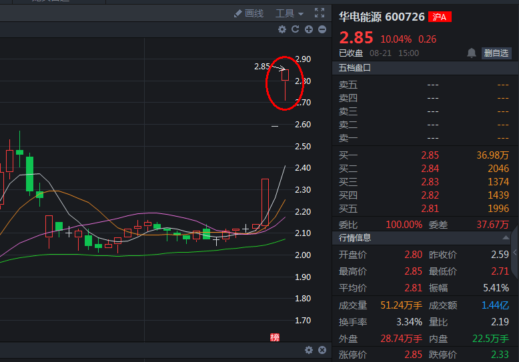Click the 已收盘 status text

(351, 53)
